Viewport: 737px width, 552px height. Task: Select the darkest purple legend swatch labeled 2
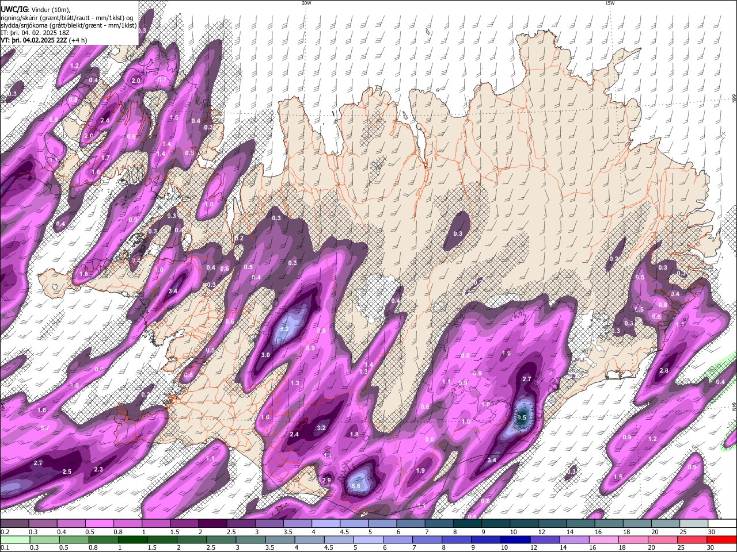(x=212, y=524)
